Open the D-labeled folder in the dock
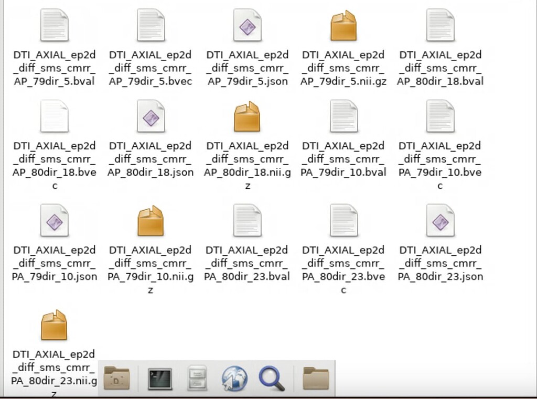 (x=117, y=377)
